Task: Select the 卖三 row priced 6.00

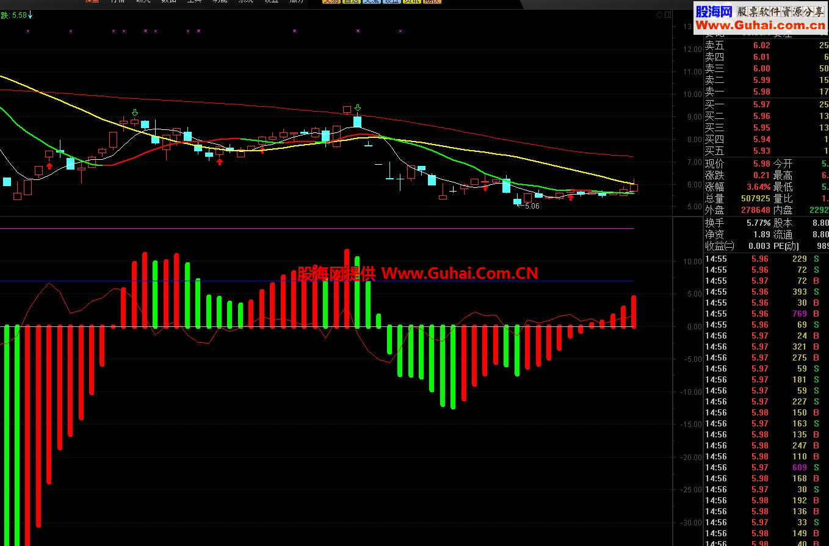Action: (x=767, y=68)
